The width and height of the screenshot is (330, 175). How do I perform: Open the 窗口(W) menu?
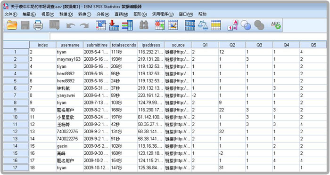click(186, 14)
